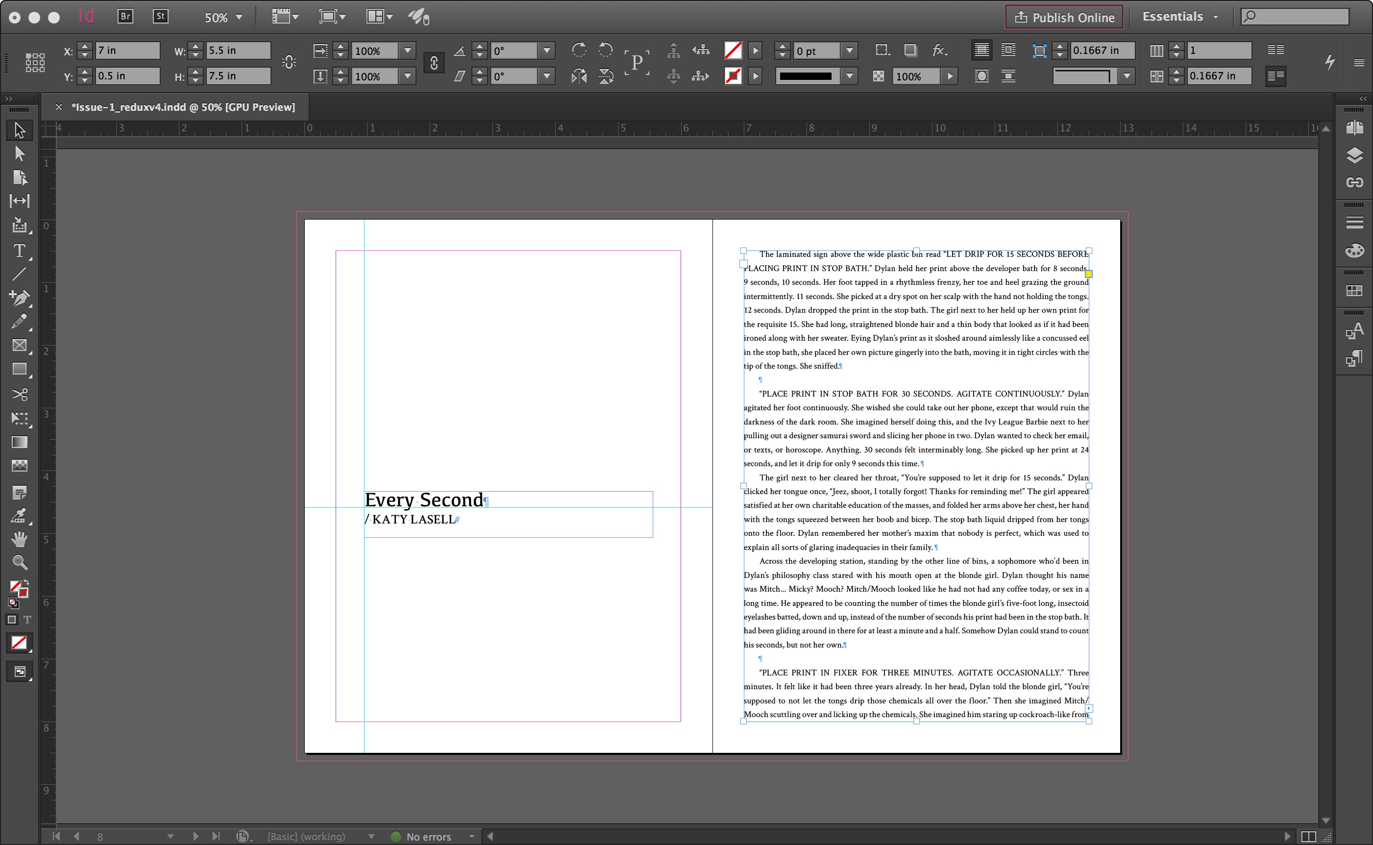Viewport: 1373px width, 845px height.
Task: Select the Hand tool
Action: (19, 539)
